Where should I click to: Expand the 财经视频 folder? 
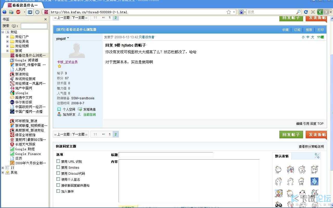pos(8,46)
